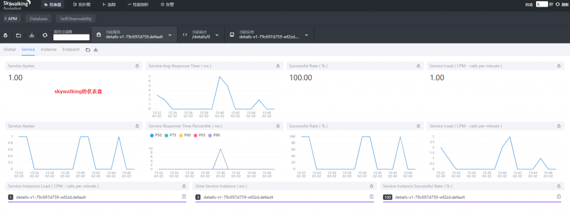The image size is (570, 220).
Task: Click the copy icon in Service Instance Successful Rate row
Action: click(559, 197)
